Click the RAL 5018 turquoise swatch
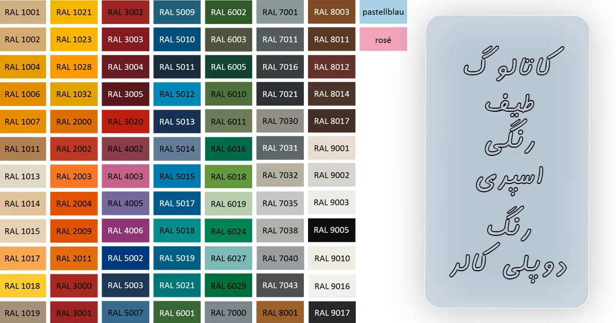 point(177,231)
